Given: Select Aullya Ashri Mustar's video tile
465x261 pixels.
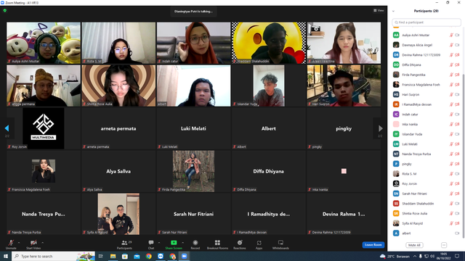Looking at the screenshot, I should (44, 43).
